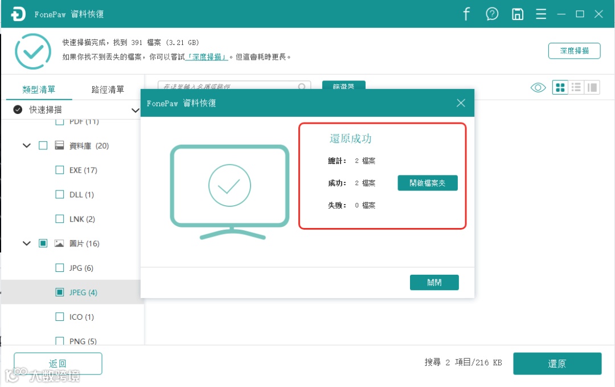Click the 快速掃描 check mark icon

pyautogui.click(x=18, y=109)
